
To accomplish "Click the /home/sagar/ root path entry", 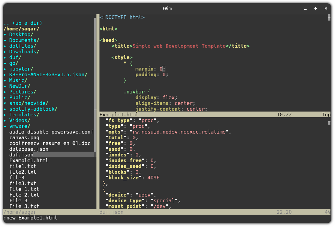I will [20, 29].
